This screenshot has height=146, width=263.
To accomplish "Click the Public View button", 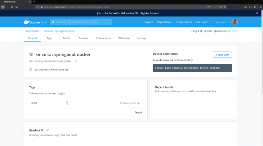I will coord(222,55).
